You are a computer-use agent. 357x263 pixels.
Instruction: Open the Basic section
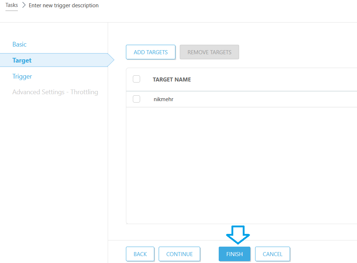pyautogui.click(x=19, y=44)
